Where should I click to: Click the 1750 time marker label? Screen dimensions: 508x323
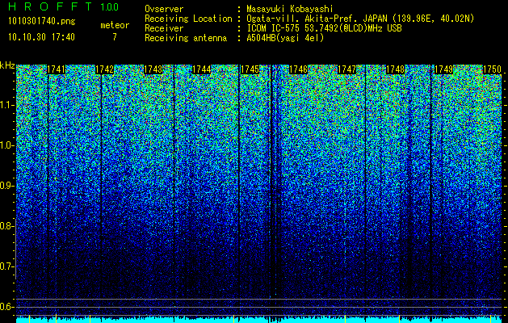click(x=492, y=69)
